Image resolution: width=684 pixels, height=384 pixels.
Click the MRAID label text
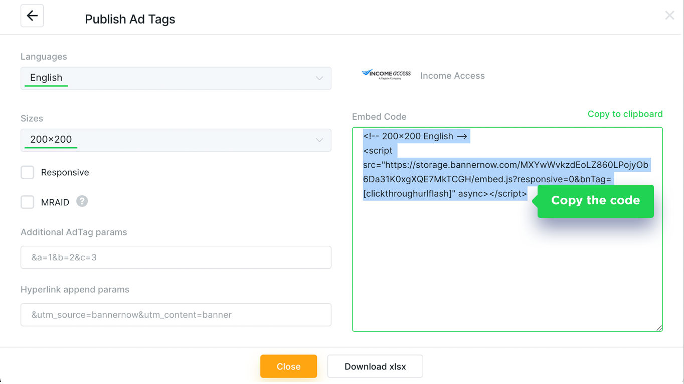point(55,202)
